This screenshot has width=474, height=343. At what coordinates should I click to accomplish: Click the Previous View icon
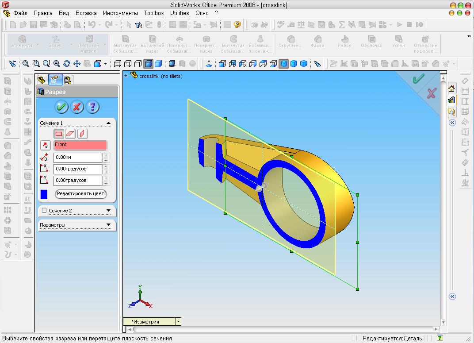(x=12, y=64)
